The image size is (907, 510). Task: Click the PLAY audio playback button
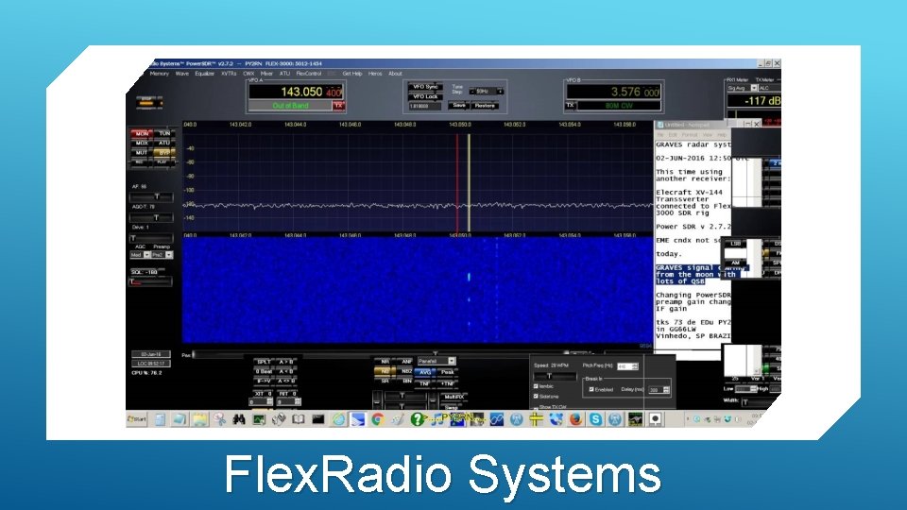163,162
